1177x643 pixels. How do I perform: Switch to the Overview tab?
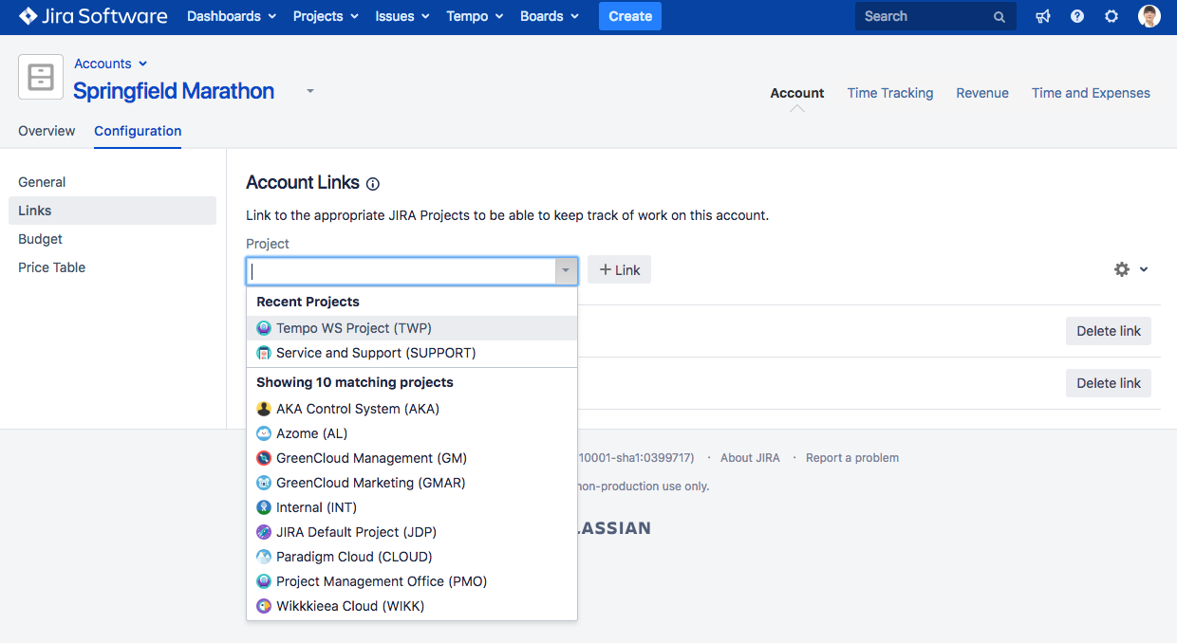click(47, 131)
